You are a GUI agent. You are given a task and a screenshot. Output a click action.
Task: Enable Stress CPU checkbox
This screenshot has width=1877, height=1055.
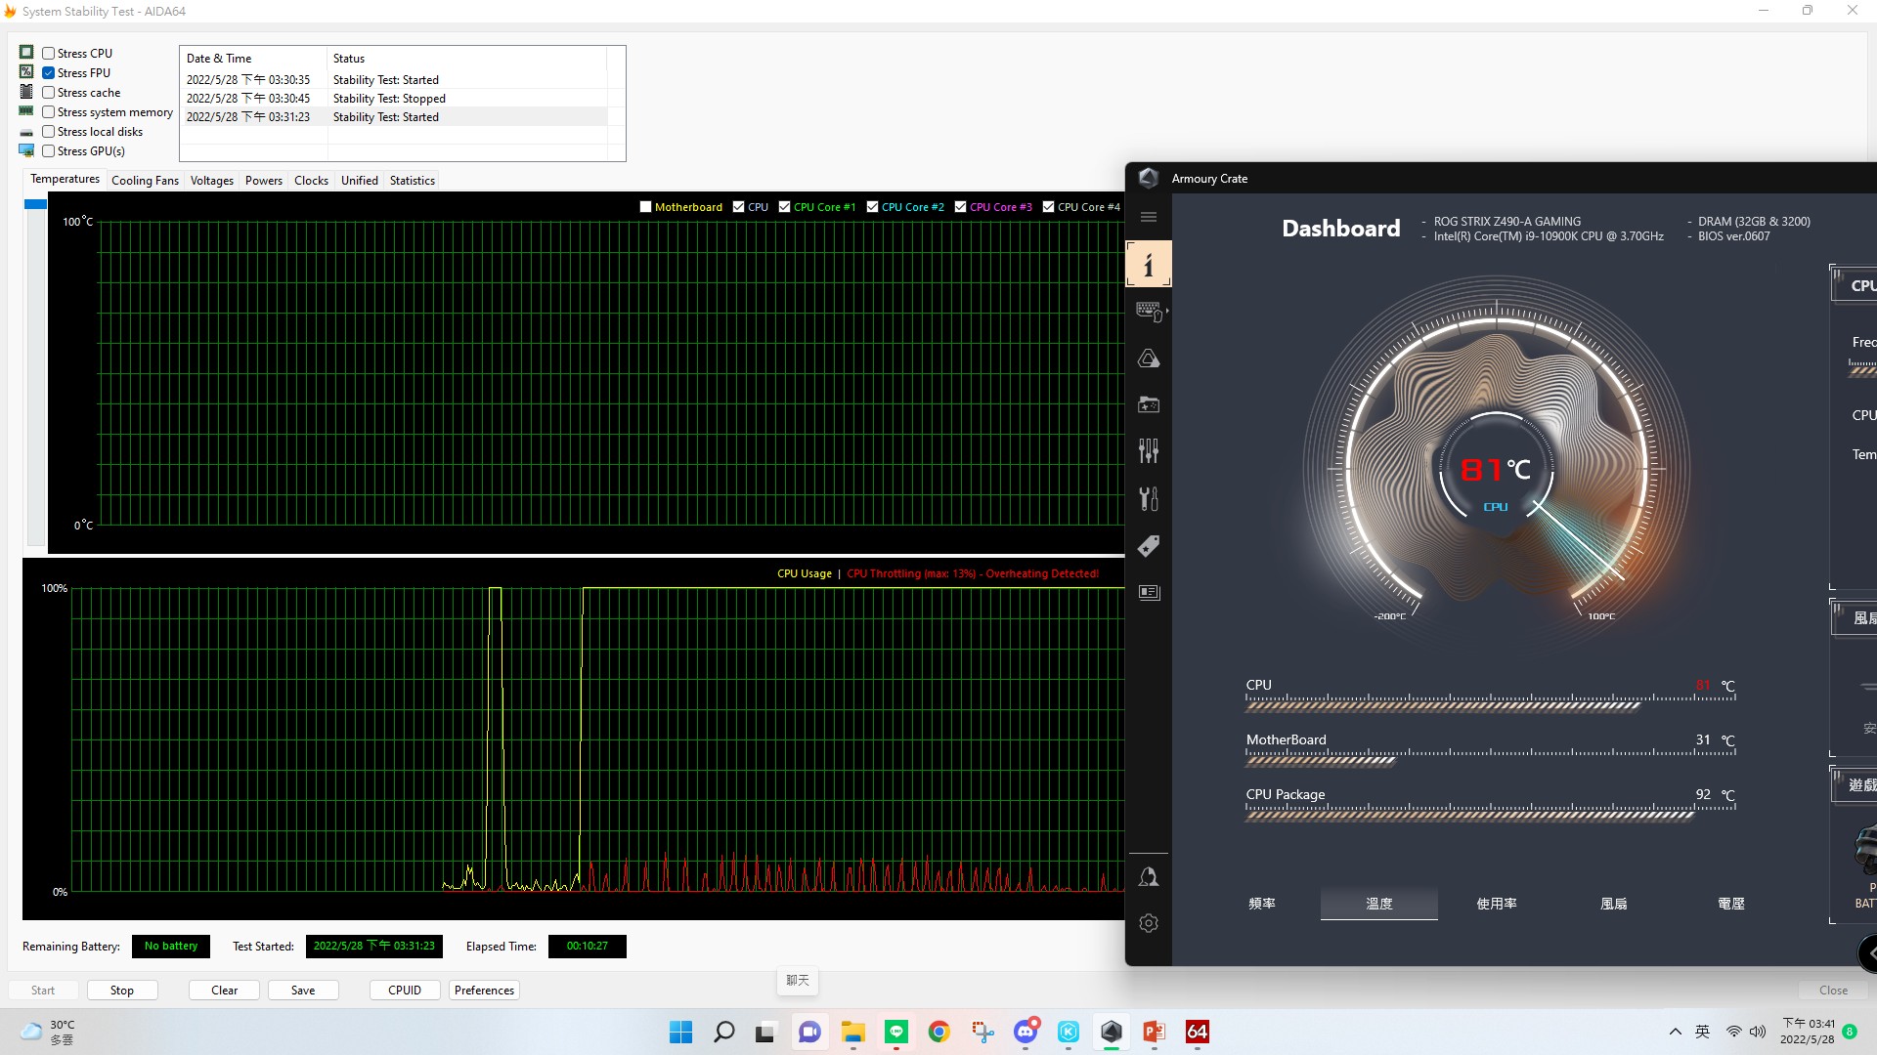tap(48, 54)
